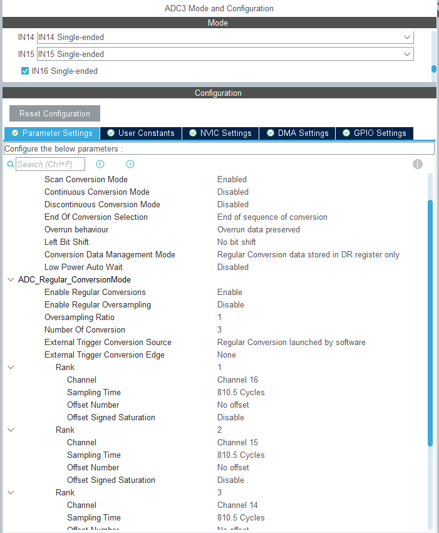This screenshot has width=439, height=533.
Task: Select Rank 3 Sampling Time 810.5 Cycles
Action: [241, 517]
